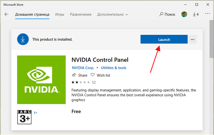The height and width of the screenshot is (135, 214).
Task: Go back with the arrow icon
Action: coord(6,14)
